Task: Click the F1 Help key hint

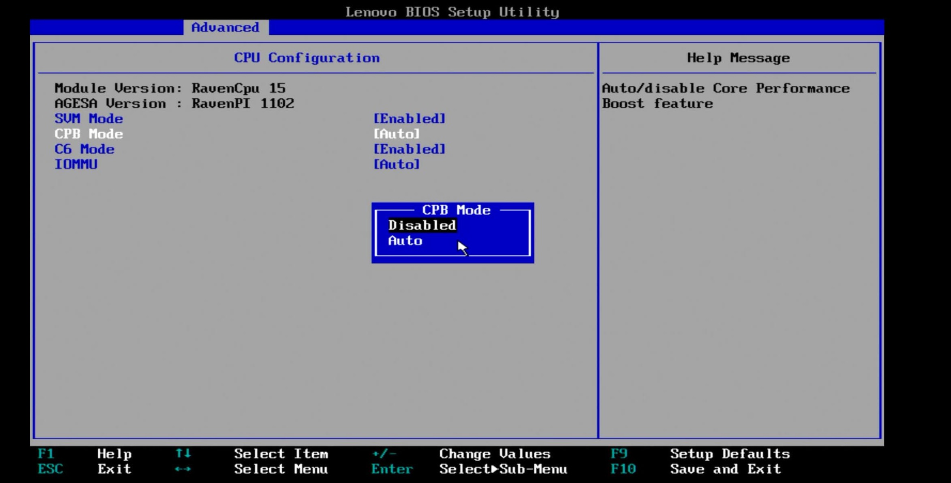Action: 46,454
